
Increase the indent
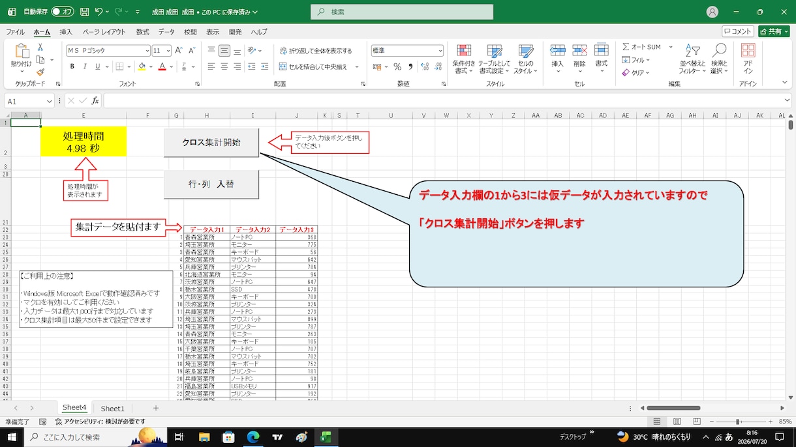266,66
